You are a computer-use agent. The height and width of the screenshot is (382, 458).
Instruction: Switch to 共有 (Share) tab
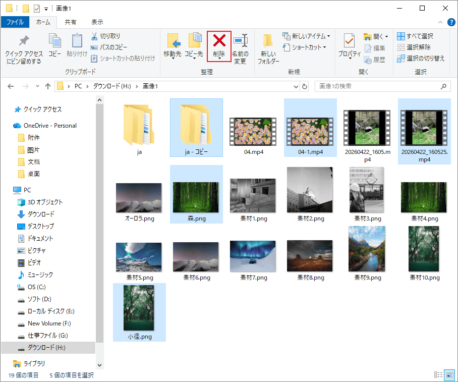tap(71, 22)
